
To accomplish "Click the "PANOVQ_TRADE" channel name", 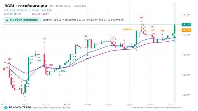I will click(x=20, y=108).
